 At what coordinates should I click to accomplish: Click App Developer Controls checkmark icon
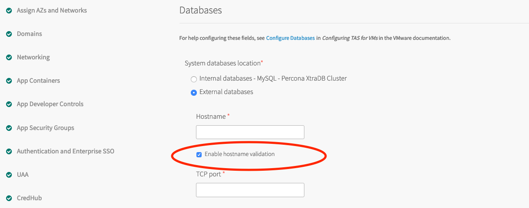tap(9, 104)
